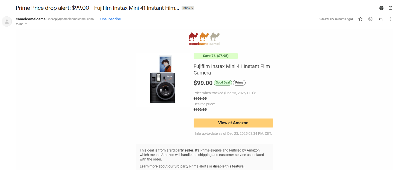Add an emoji reaction to the email
The width and height of the screenshot is (397, 170).
coord(370,19)
